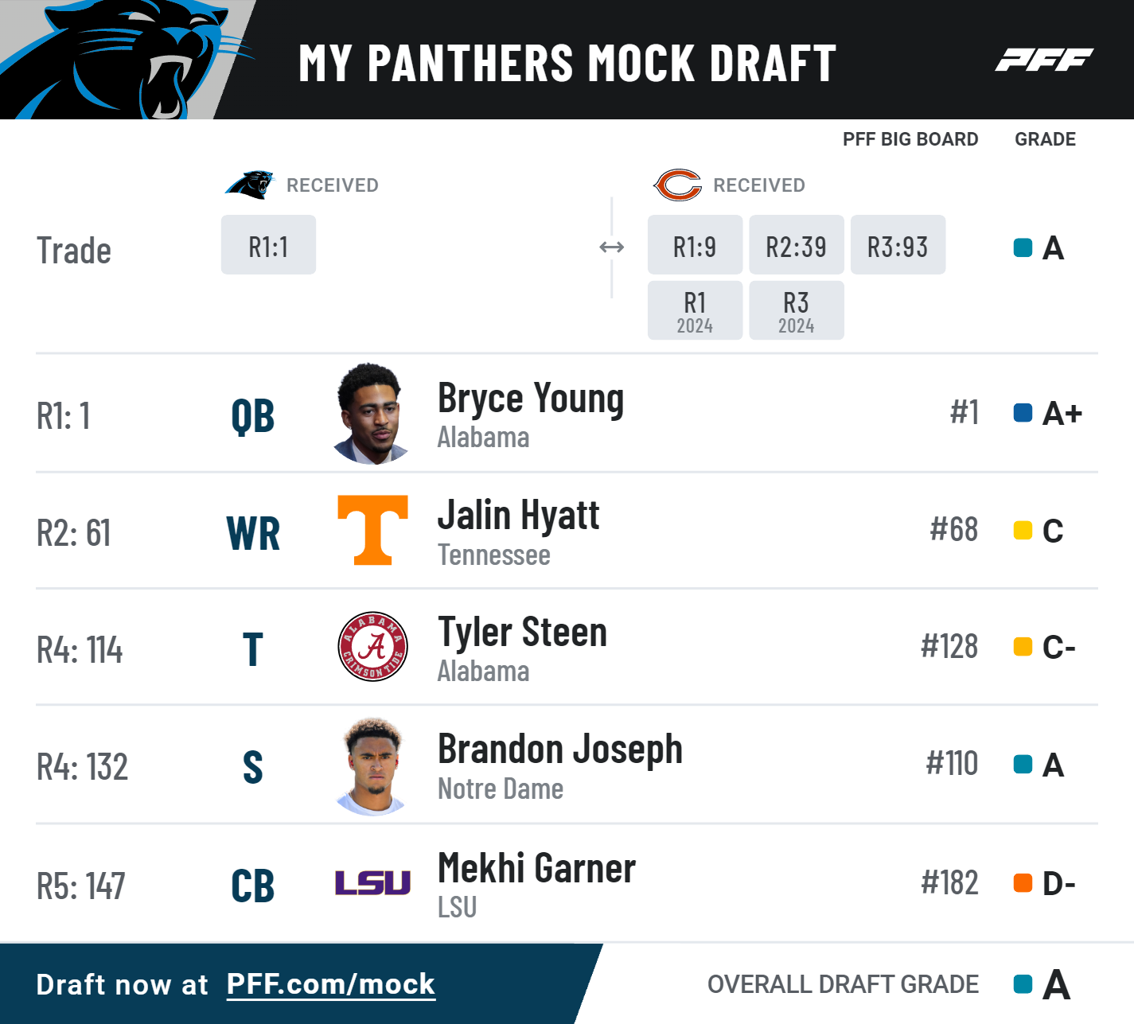This screenshot has width=1134, height=1024.
Task: Click the Tennessee T logo
Action: tap(372, 530)
